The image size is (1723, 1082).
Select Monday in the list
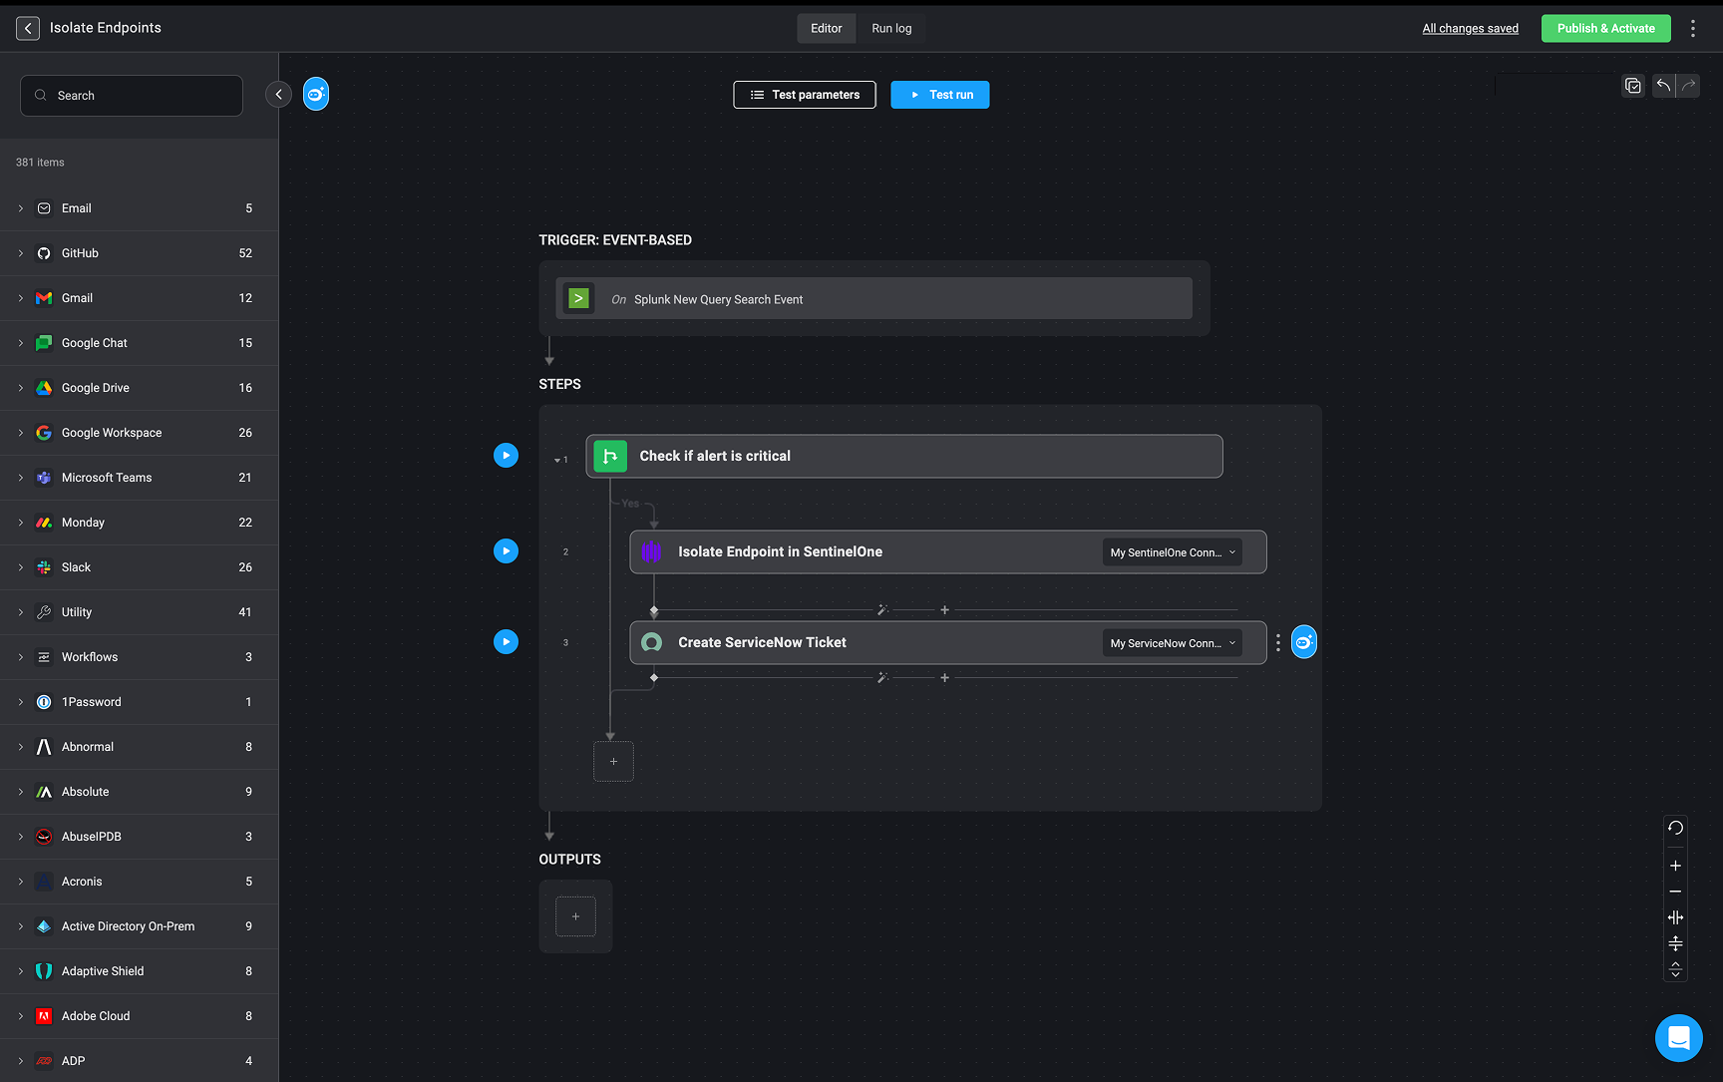pyautogui.click(x=139, y=523)
